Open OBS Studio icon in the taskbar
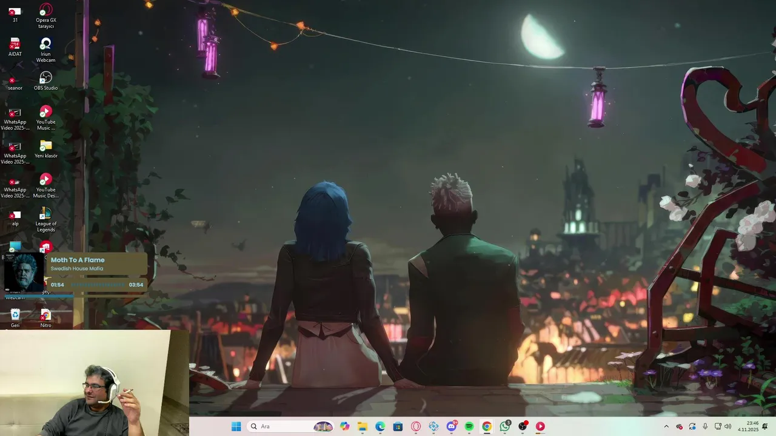Viewport: 776px width, 436px height. 523,426
